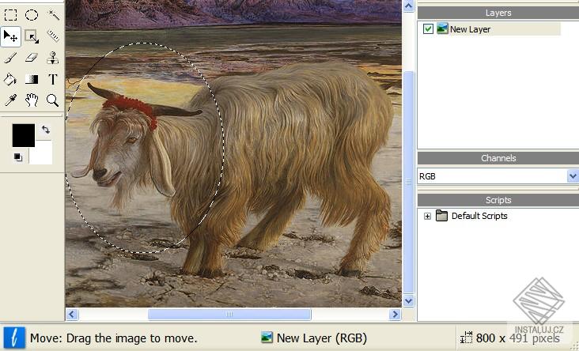Image resolution: width=579 pixels, height=351 pixels.
Task: Select the Elliptical Marquee tool
Action: tap(32, 15)
